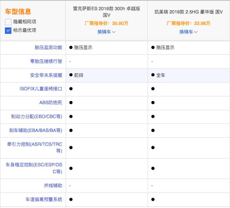This screenshot has width=230, height=208.
Task: Select 前排 cell in seatbelt reminder row
Action: pyautogui.click(x=107, y=75)
